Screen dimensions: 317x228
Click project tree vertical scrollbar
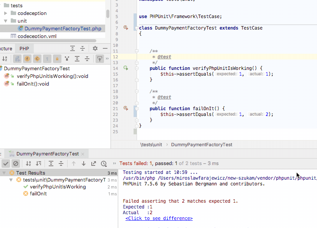click(x=108, y=13)
